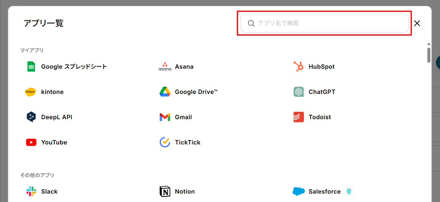Pick the kintone cloud icon
This screenshot has width=440, height=202.
point(30,92)
